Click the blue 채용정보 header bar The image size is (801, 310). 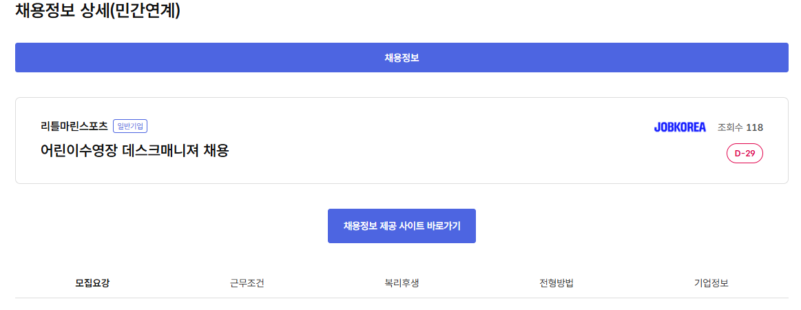pyautogui.click(x=402, y=58)
